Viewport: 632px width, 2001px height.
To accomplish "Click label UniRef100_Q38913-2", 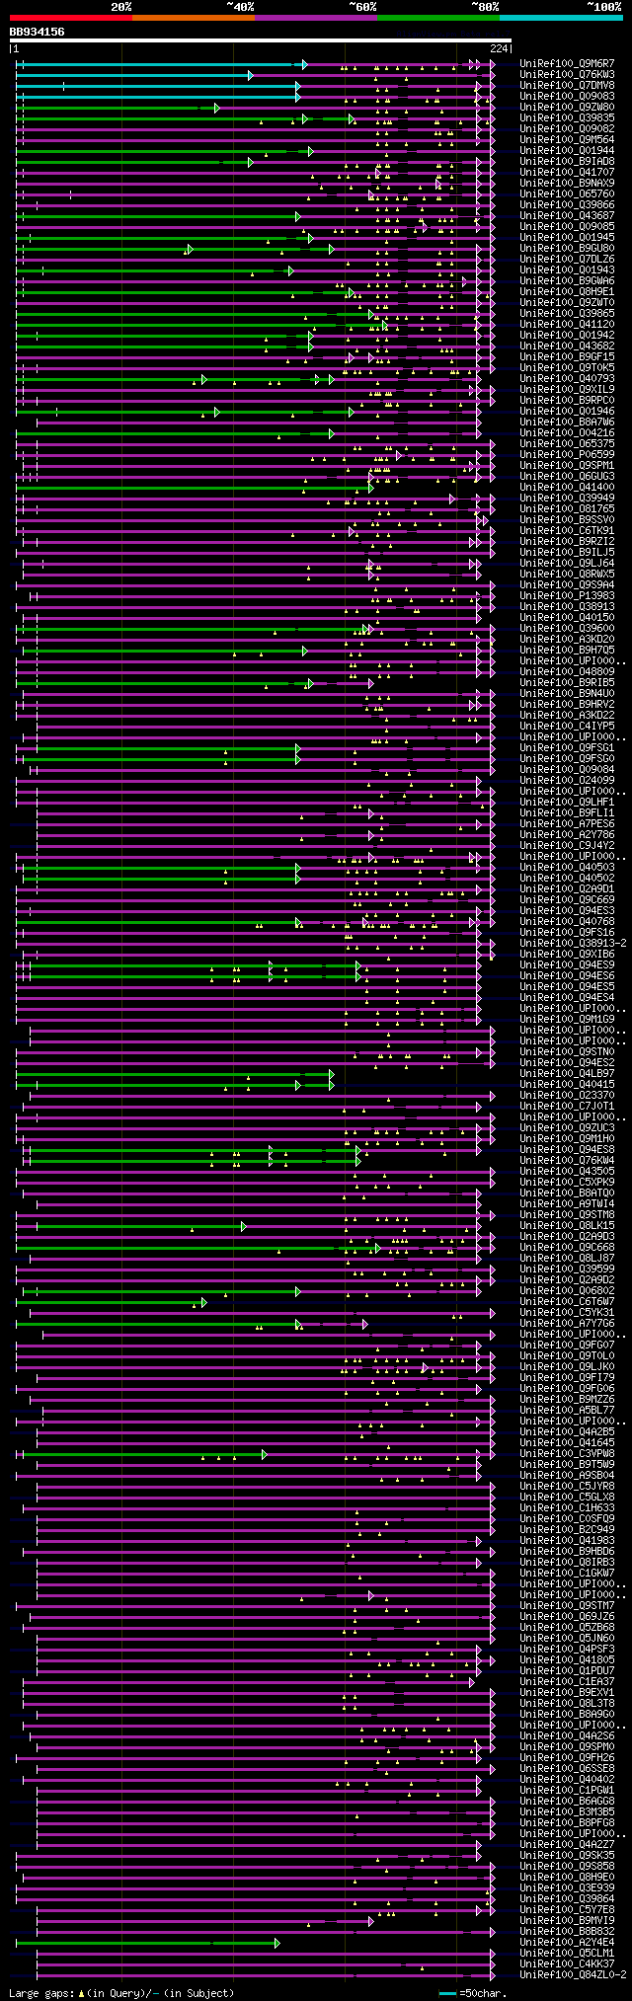I will click(573, 943).
